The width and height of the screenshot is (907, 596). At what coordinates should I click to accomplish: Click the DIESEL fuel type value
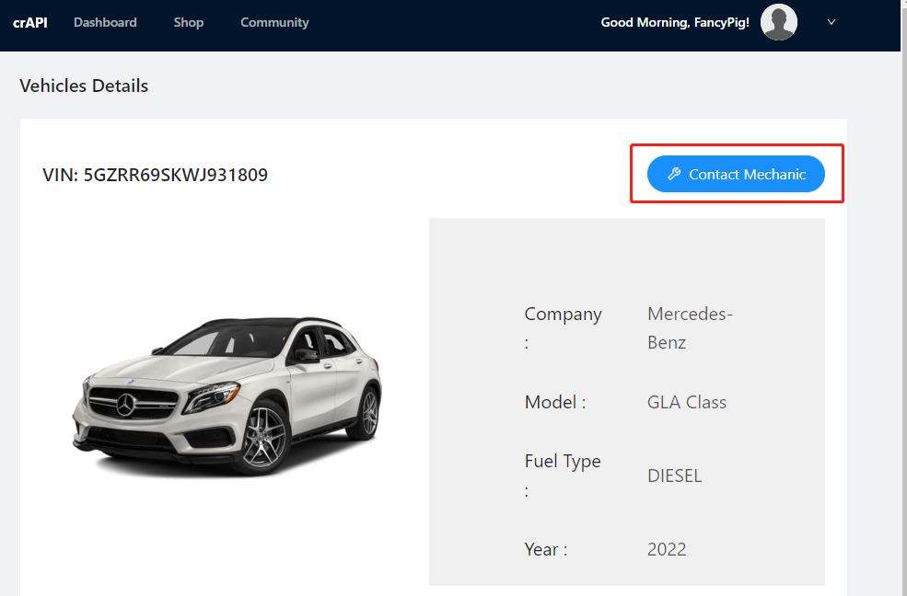click(674, 476)
